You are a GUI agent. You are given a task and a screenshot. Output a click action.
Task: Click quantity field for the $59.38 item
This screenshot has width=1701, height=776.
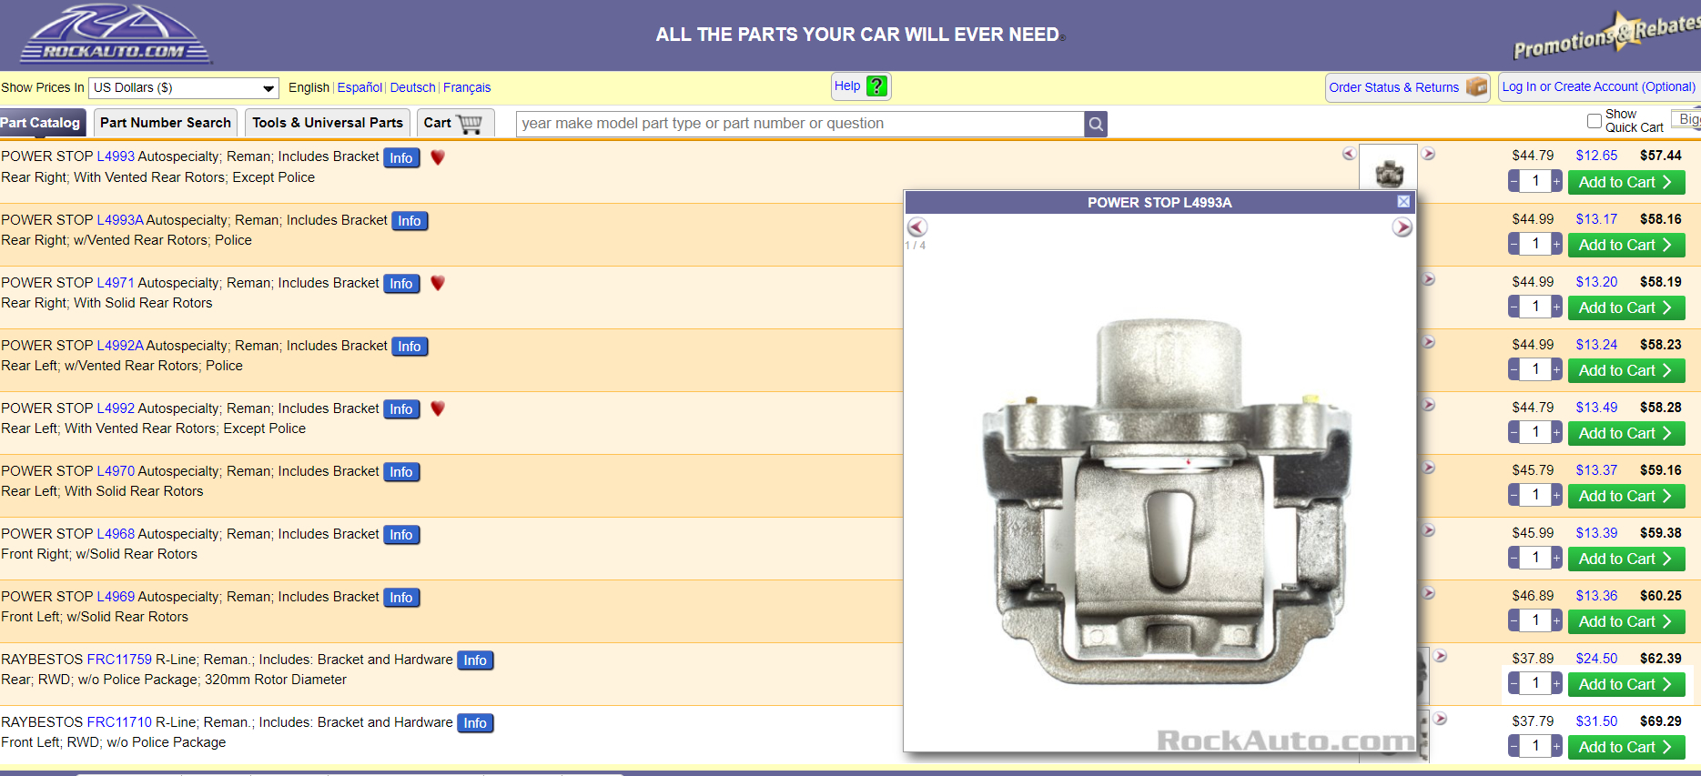coord(1535,558)
